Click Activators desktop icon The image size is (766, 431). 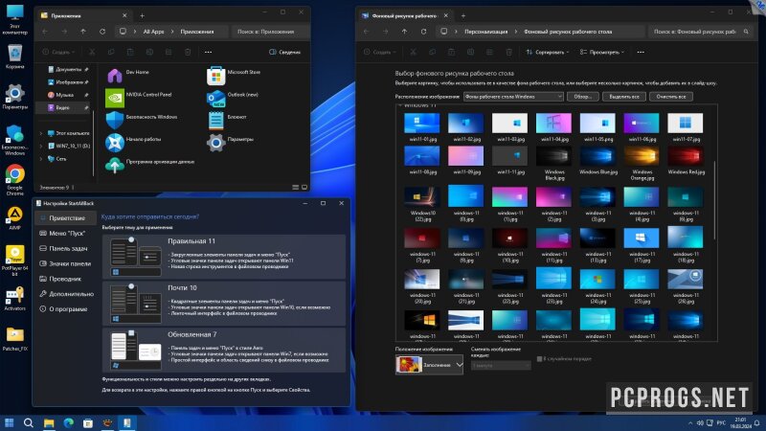pyautogui.click(x=14, y=298)
